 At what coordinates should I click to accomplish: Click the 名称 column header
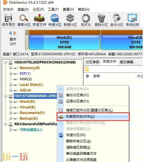(x=96, y=76)
